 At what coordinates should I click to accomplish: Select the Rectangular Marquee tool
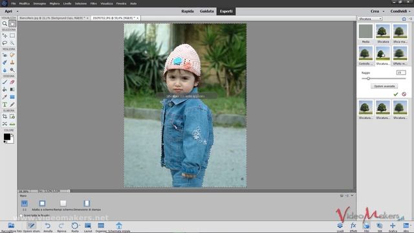pos(12,36)
